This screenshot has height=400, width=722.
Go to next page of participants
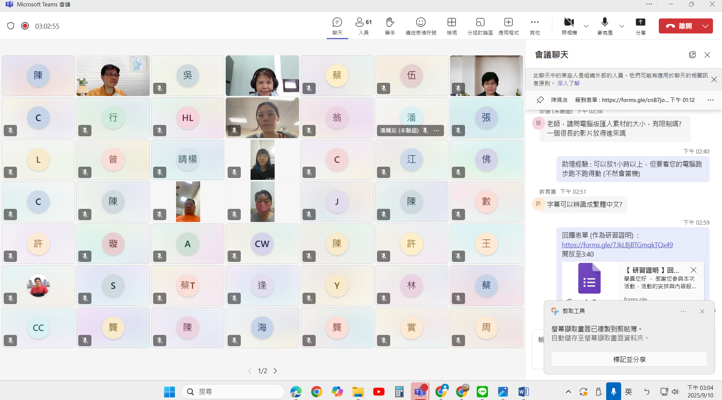275,371
